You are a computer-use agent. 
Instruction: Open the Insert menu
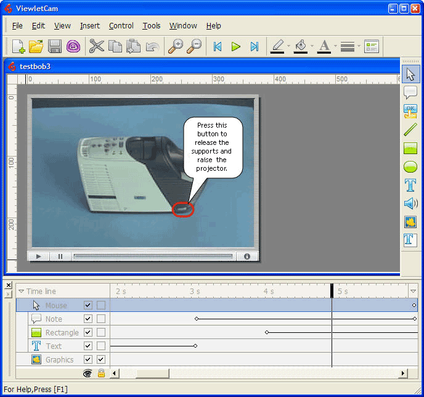[x=89, y=26]
